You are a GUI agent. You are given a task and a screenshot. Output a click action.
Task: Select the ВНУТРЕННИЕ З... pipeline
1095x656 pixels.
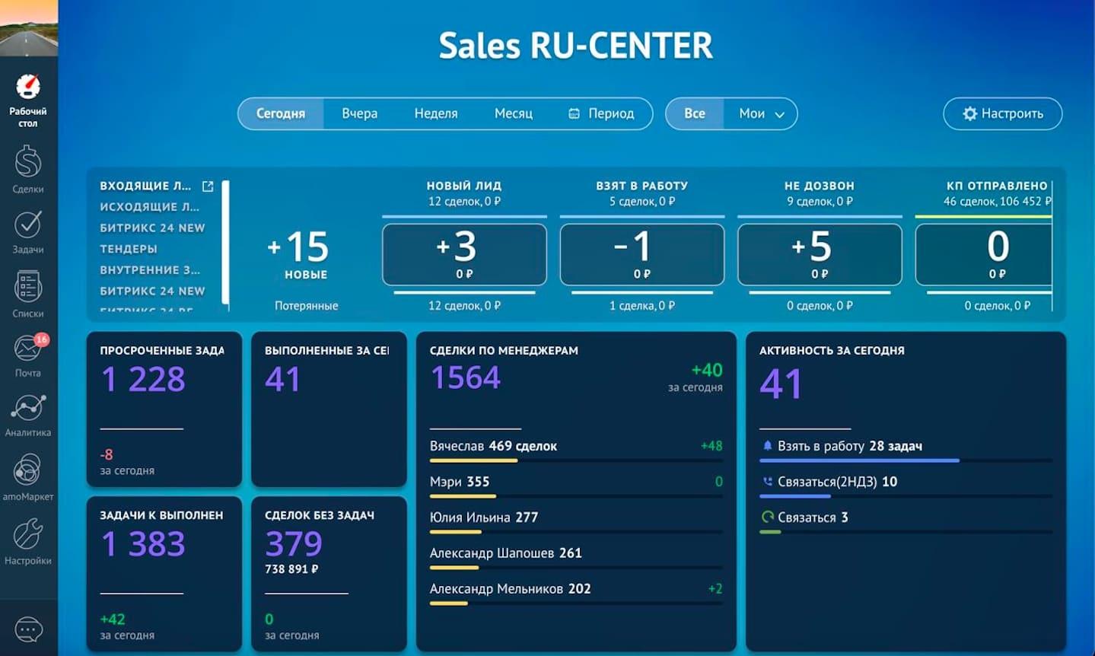click(150, 269)
